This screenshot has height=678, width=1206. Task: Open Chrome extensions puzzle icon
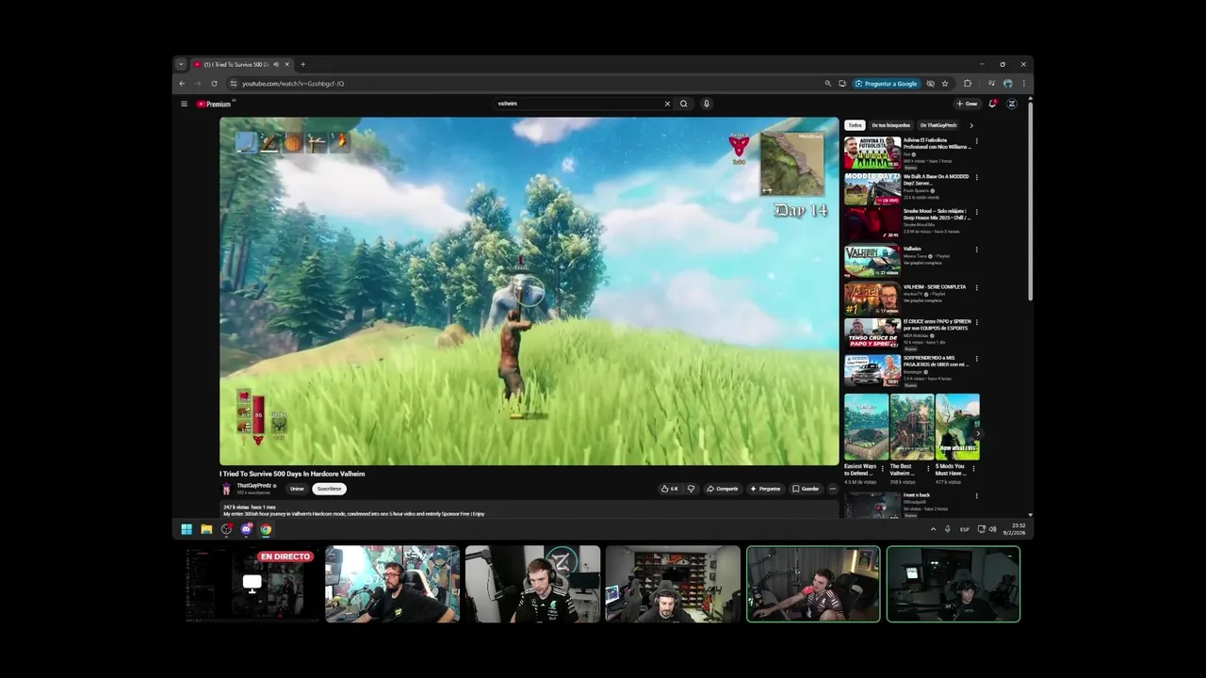coord(968,83)
